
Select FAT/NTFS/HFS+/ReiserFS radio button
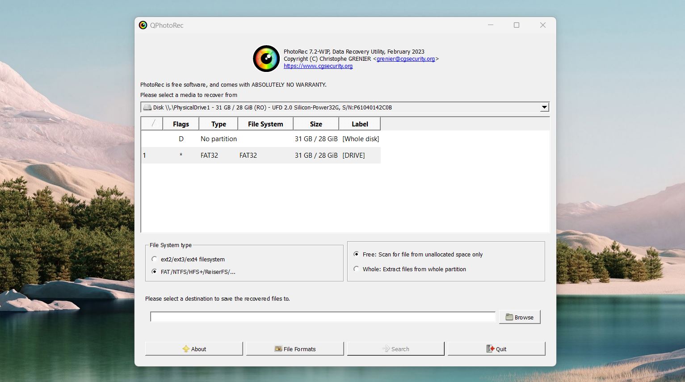click(x=154, y=272)
